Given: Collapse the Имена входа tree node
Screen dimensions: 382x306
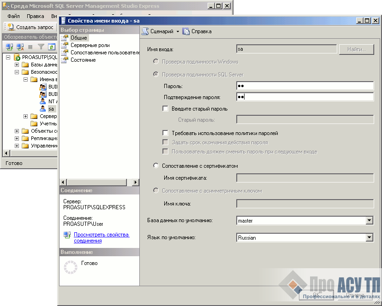Looking at the screenshot, I should 25,79.
